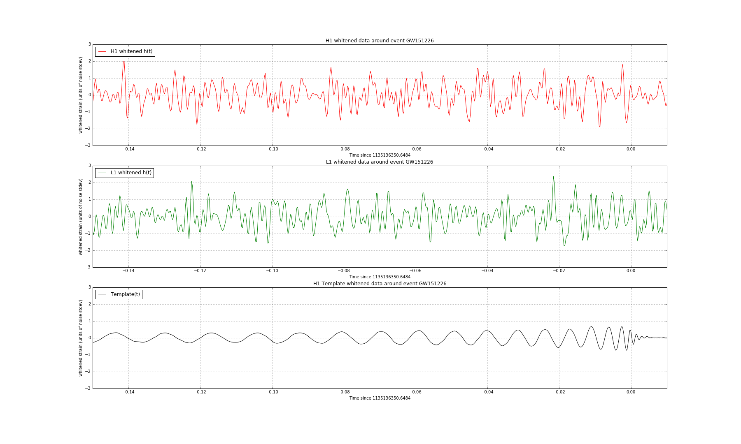Click the −0.14 x-tick label of the H1 plot
Viewport: 741px width, 444px height.
click(128, 149)
